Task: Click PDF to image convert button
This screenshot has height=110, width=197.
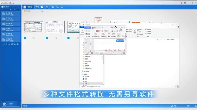Action: [x=104, y=35]
